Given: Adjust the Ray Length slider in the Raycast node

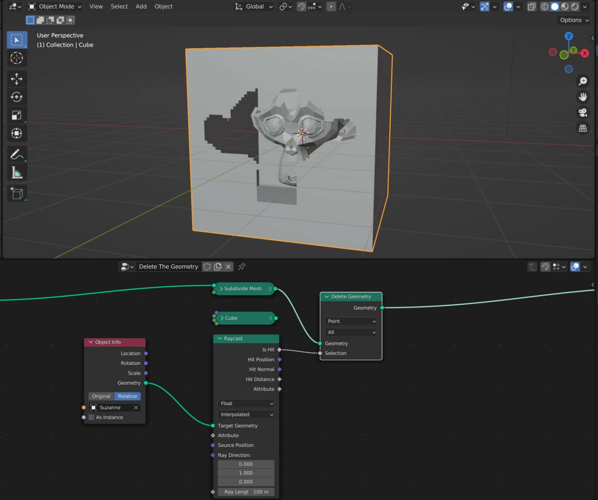Looking at the screenshot, I should point(246,492).
